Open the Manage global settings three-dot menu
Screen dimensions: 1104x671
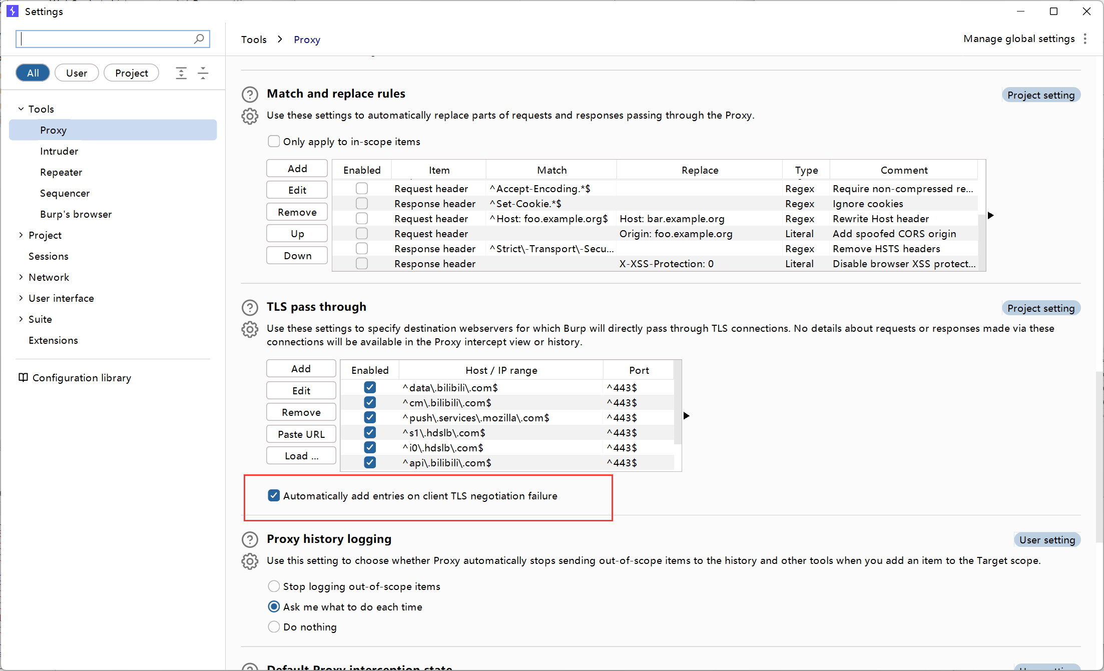coord(1085,39)
